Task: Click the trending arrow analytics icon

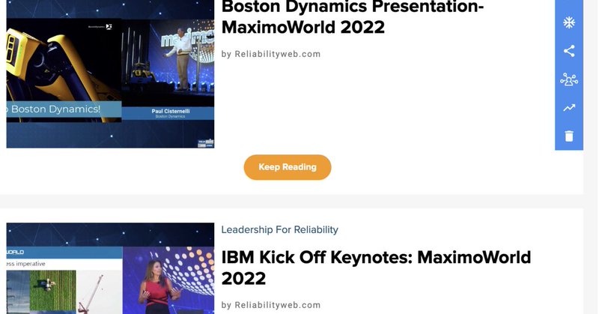Action: tap(569, 108)
